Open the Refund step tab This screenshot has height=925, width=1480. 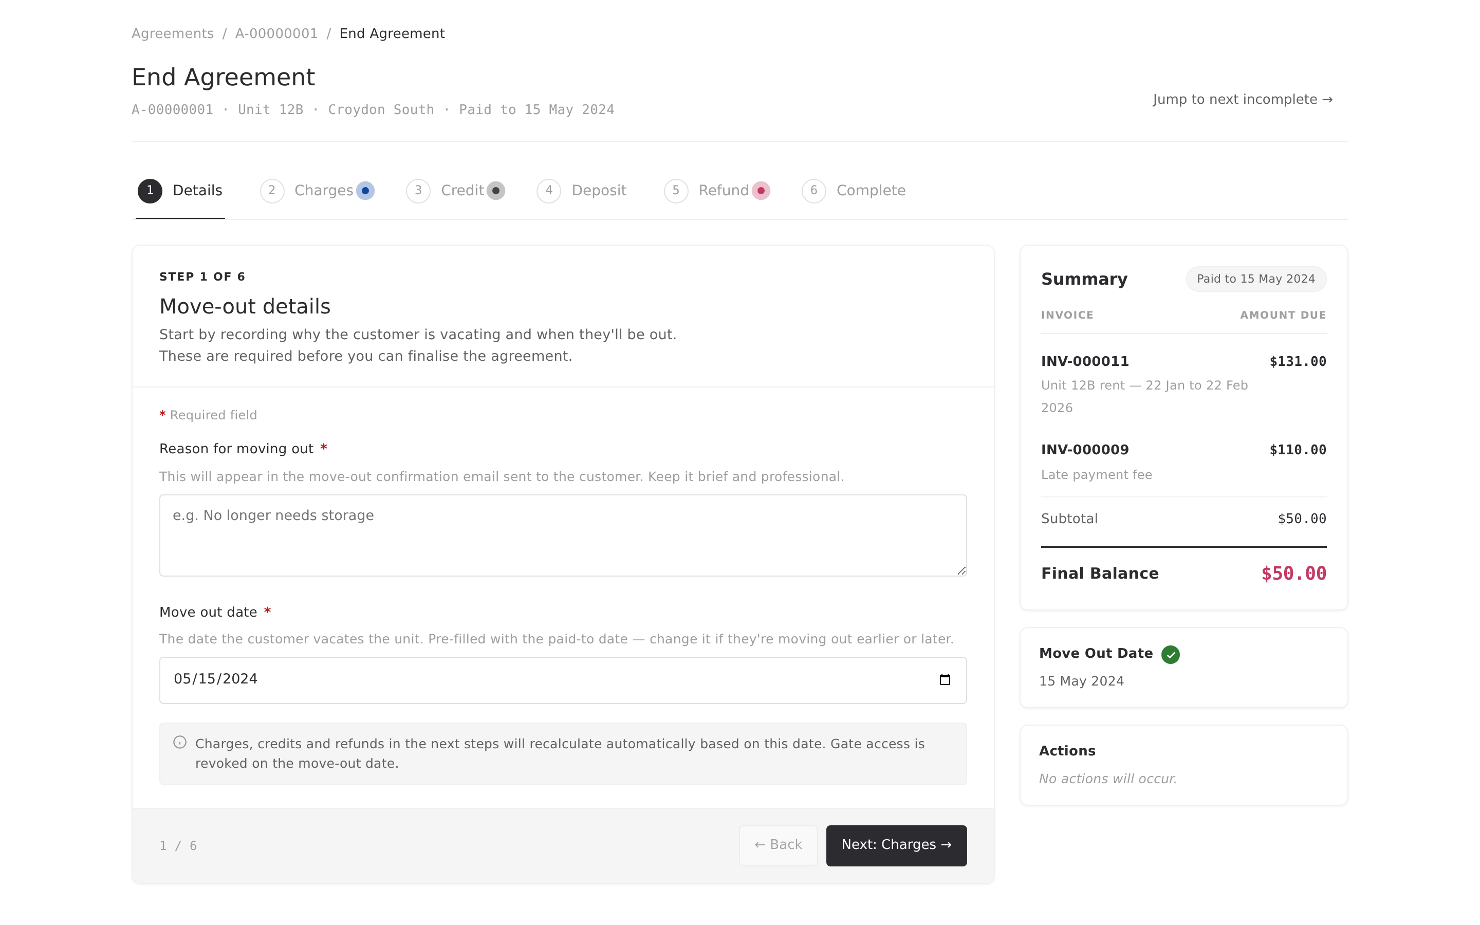(717, 191)
